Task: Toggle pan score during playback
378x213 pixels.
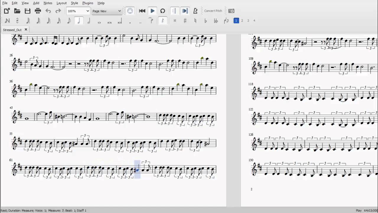Action: point(185,11)
